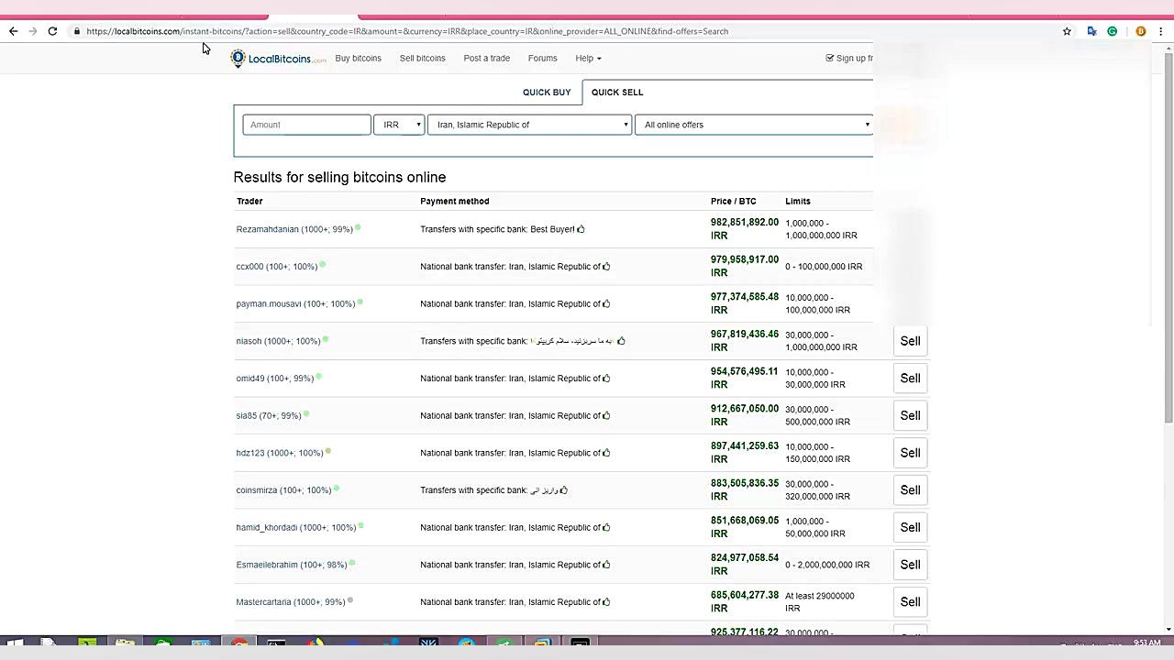The image size is (1174, 660).
Task: Pick Sell on Mastercartaria's offer
Action: tap(910, 602)
